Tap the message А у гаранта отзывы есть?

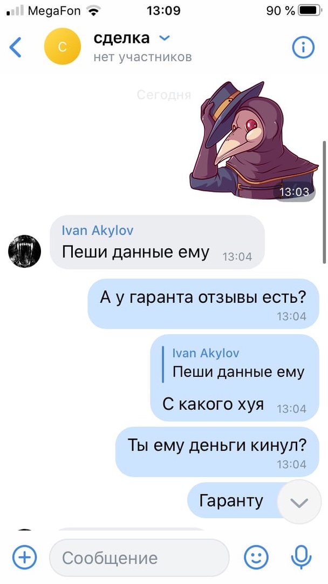pyautogui.click(x=203, y=303)
